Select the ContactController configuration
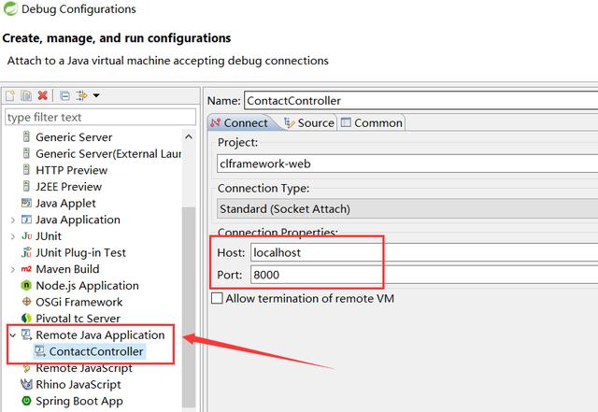The width and height of the screenshot is (598, 412). [x=96, y=351]
